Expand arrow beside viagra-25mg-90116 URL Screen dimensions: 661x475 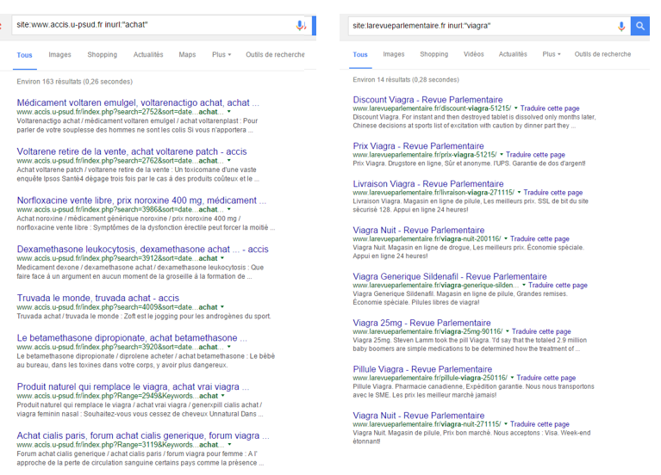click(x=507, y=332)
